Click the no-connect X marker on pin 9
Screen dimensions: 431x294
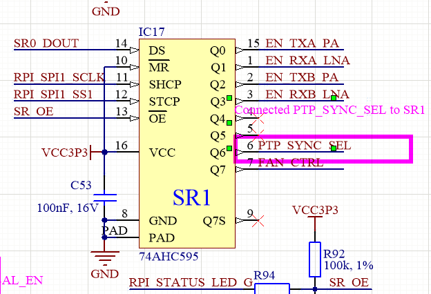point(258,221)
